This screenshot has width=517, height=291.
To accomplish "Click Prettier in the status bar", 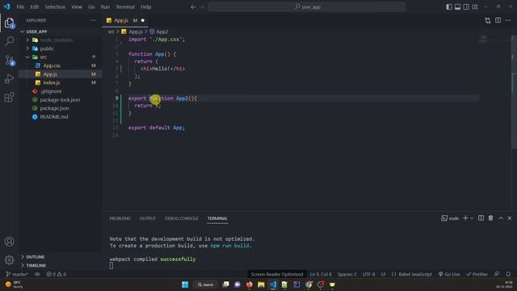I will (477, 274).
